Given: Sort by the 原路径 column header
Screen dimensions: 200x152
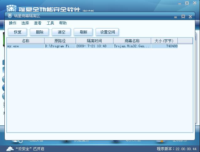Looking at the screenshot, I should coord(60,41).
